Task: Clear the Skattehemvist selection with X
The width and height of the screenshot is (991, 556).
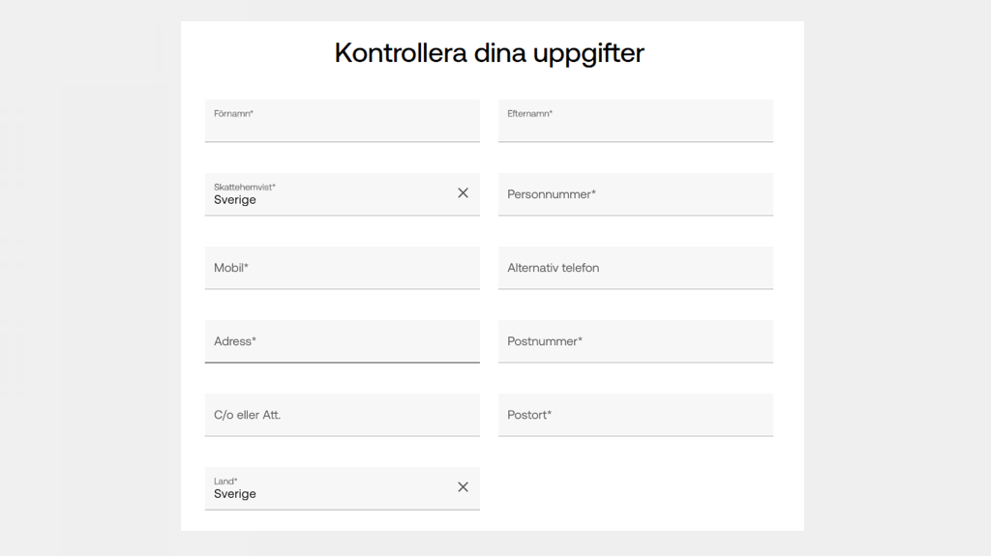Action: [463, 193]
